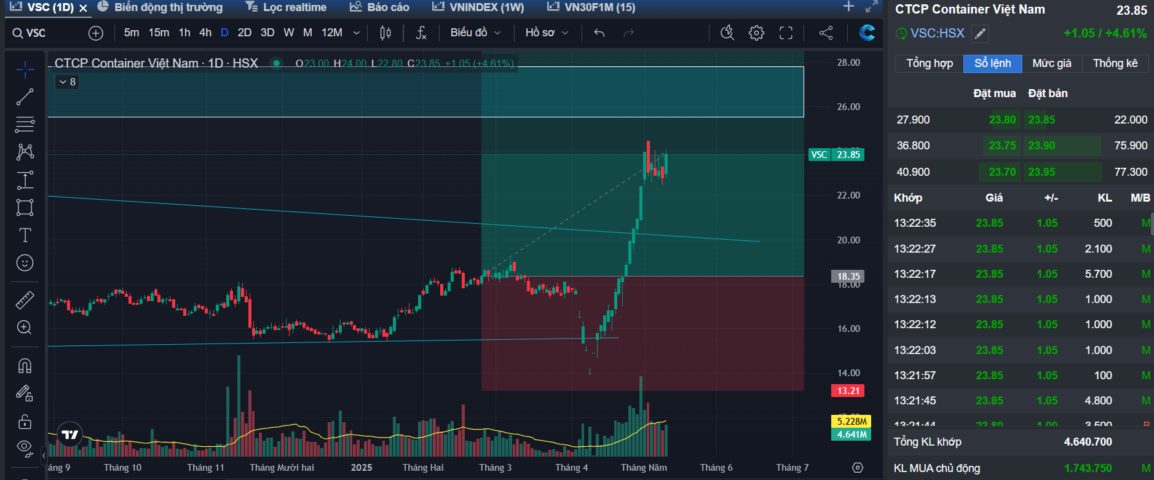Viewport: 1154px width, 480px height.
Task: Click the 13:22:27 matched trade row
Action: click(x=1021, y=249)
